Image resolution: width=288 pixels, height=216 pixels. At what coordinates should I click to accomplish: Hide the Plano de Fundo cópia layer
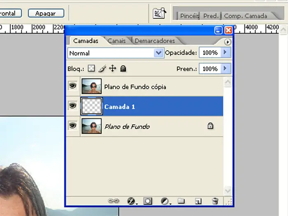[x=73, y=86]
